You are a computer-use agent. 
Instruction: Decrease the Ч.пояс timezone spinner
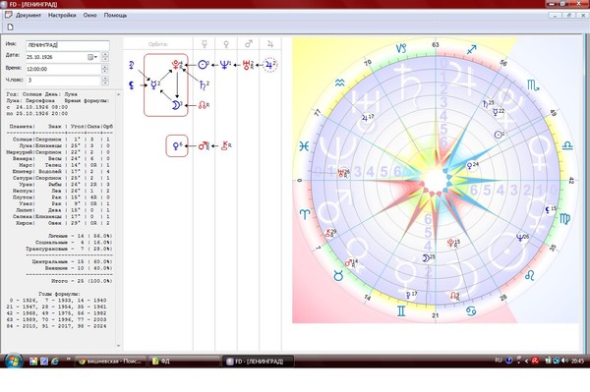tap(105, 83)
